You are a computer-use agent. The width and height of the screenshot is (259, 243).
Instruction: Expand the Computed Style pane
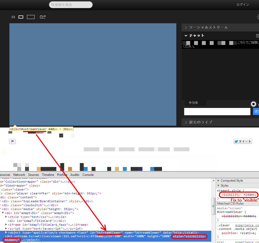coord(218,181)
